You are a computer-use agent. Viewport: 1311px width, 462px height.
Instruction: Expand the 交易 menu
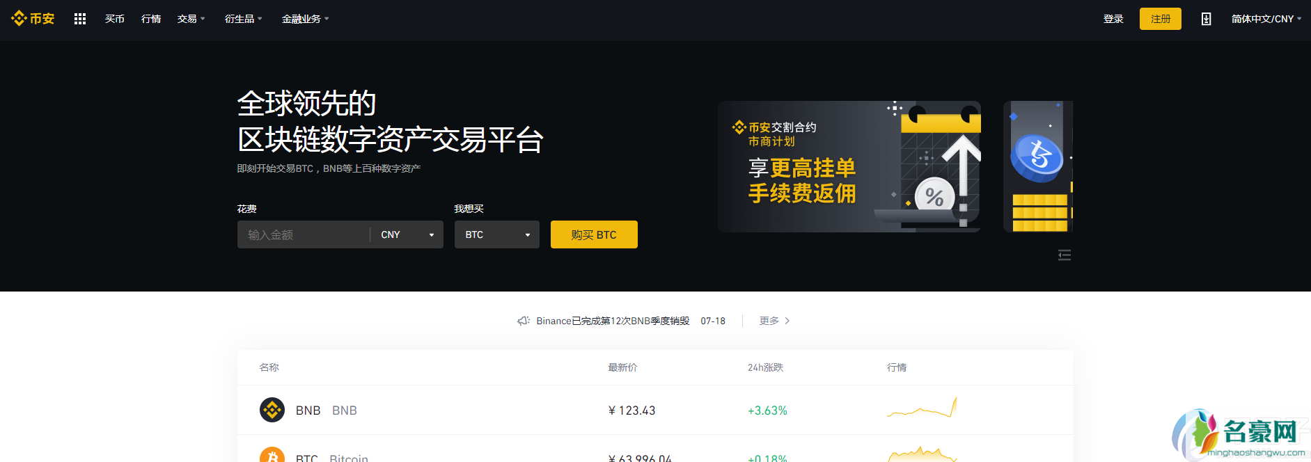click(191, 19)
